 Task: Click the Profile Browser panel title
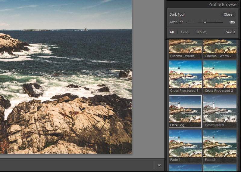(223, 5)
